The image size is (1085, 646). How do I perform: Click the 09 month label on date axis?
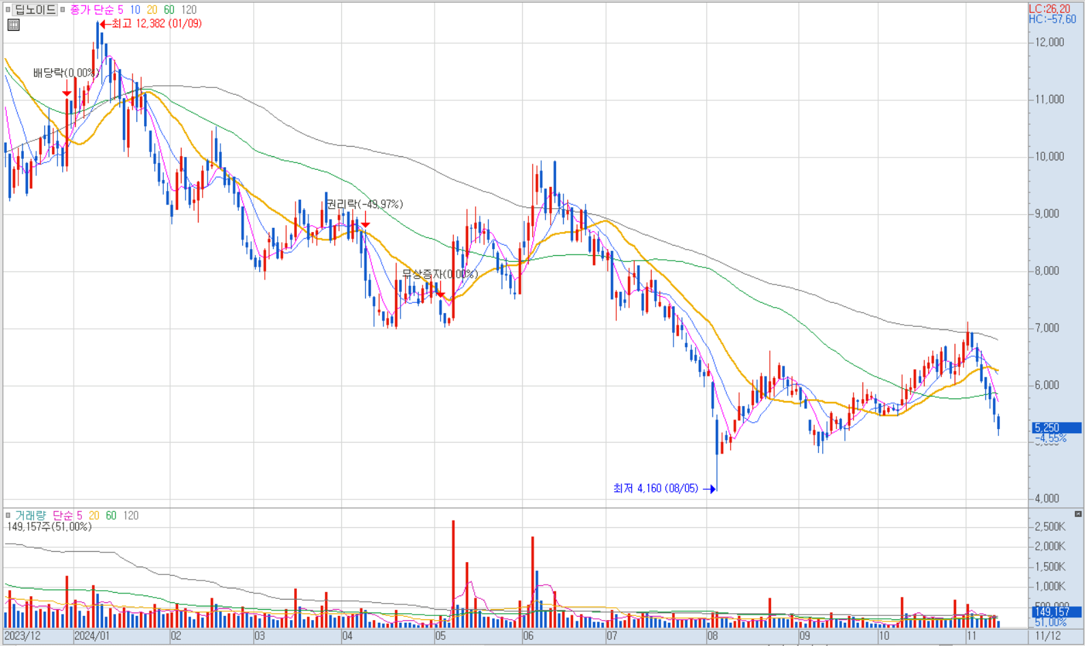[x=805, y=636]
